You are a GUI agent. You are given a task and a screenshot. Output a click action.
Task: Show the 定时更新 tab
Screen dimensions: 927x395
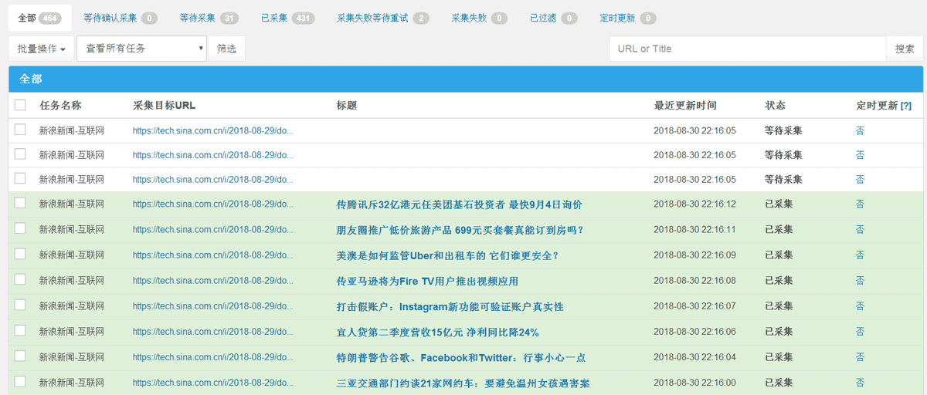(627, 18)
